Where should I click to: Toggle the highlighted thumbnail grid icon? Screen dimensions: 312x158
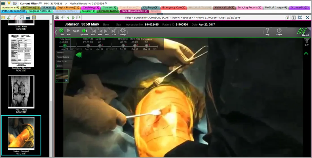[34, 18]
